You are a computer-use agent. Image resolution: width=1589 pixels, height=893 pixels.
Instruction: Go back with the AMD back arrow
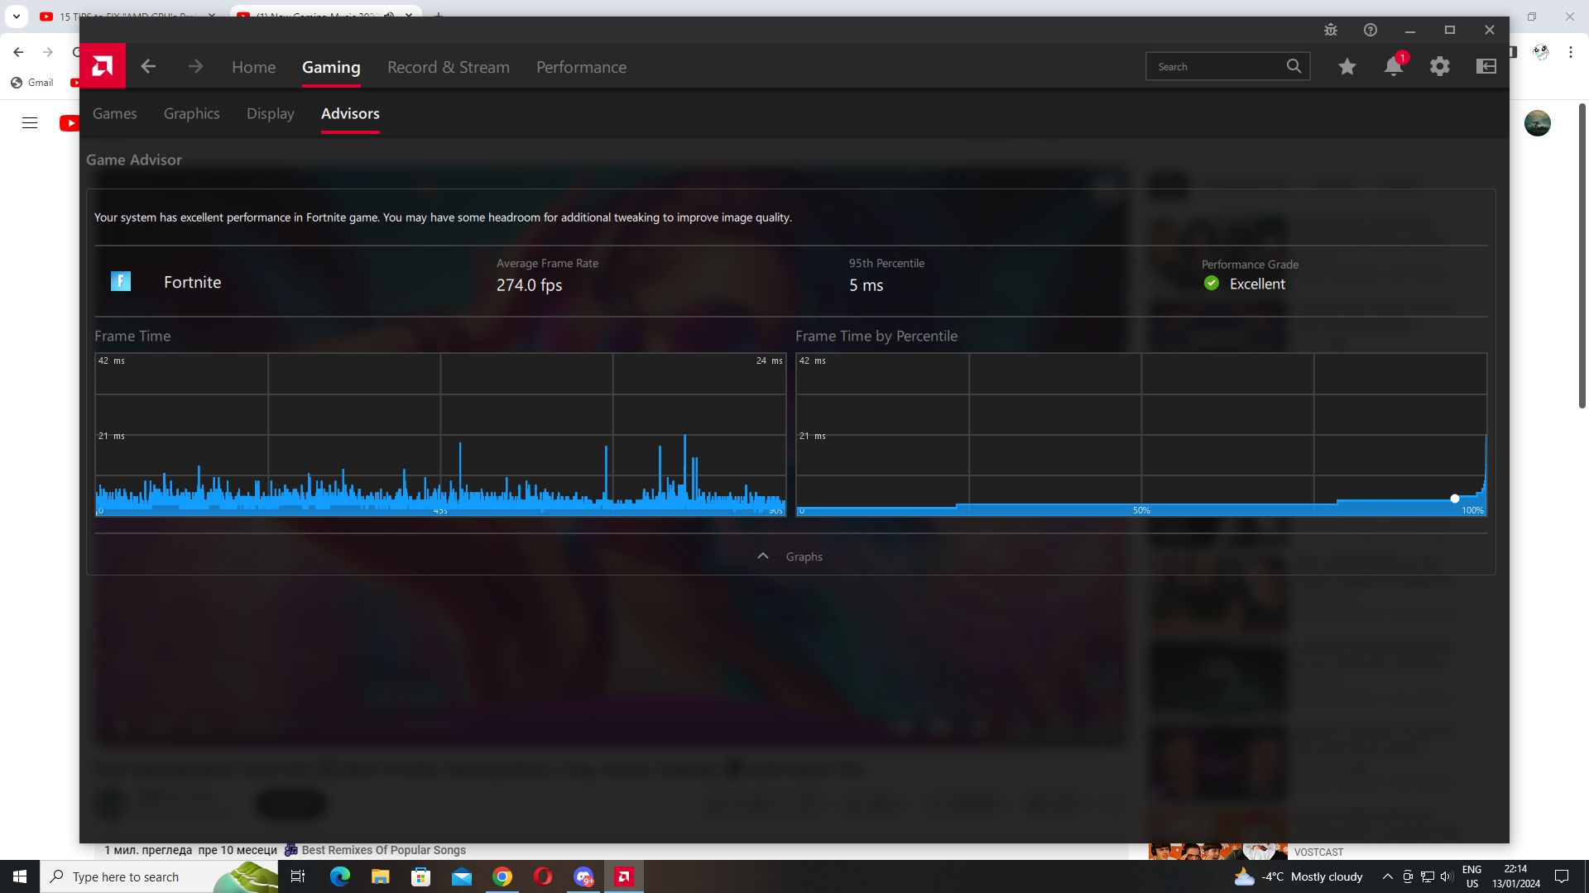pyautogui.click(x=148, y=66)
